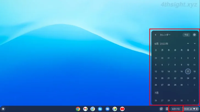Image resolution: width=200 pixels, height=112 pixels.
Task: Select date 25 in the calendar
Action: point(195,78)
